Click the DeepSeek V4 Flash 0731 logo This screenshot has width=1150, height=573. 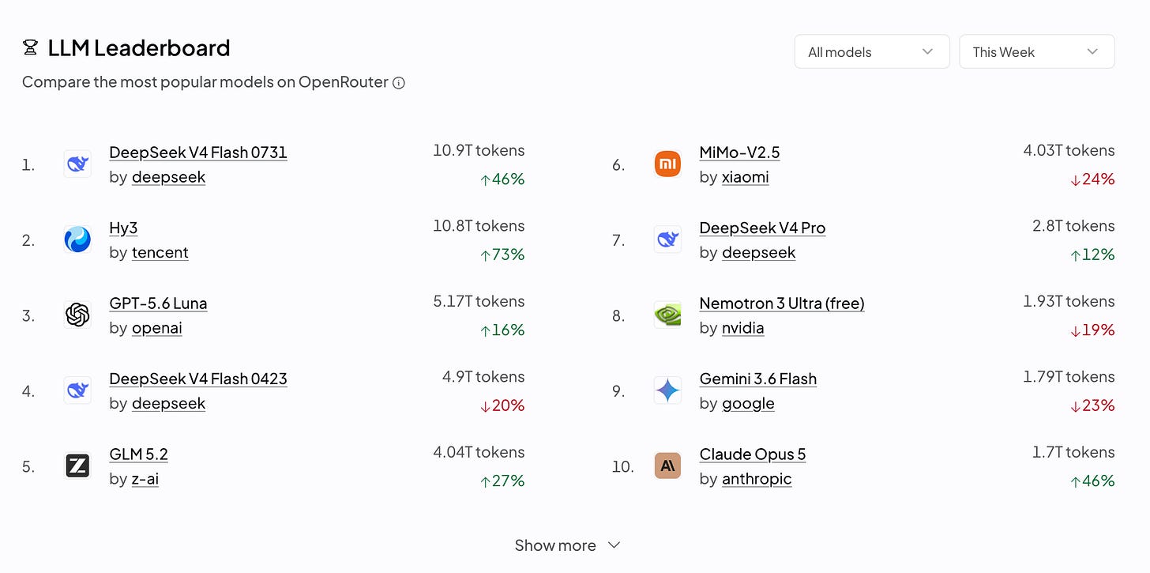pyautogui.click(x=77, y=164)
